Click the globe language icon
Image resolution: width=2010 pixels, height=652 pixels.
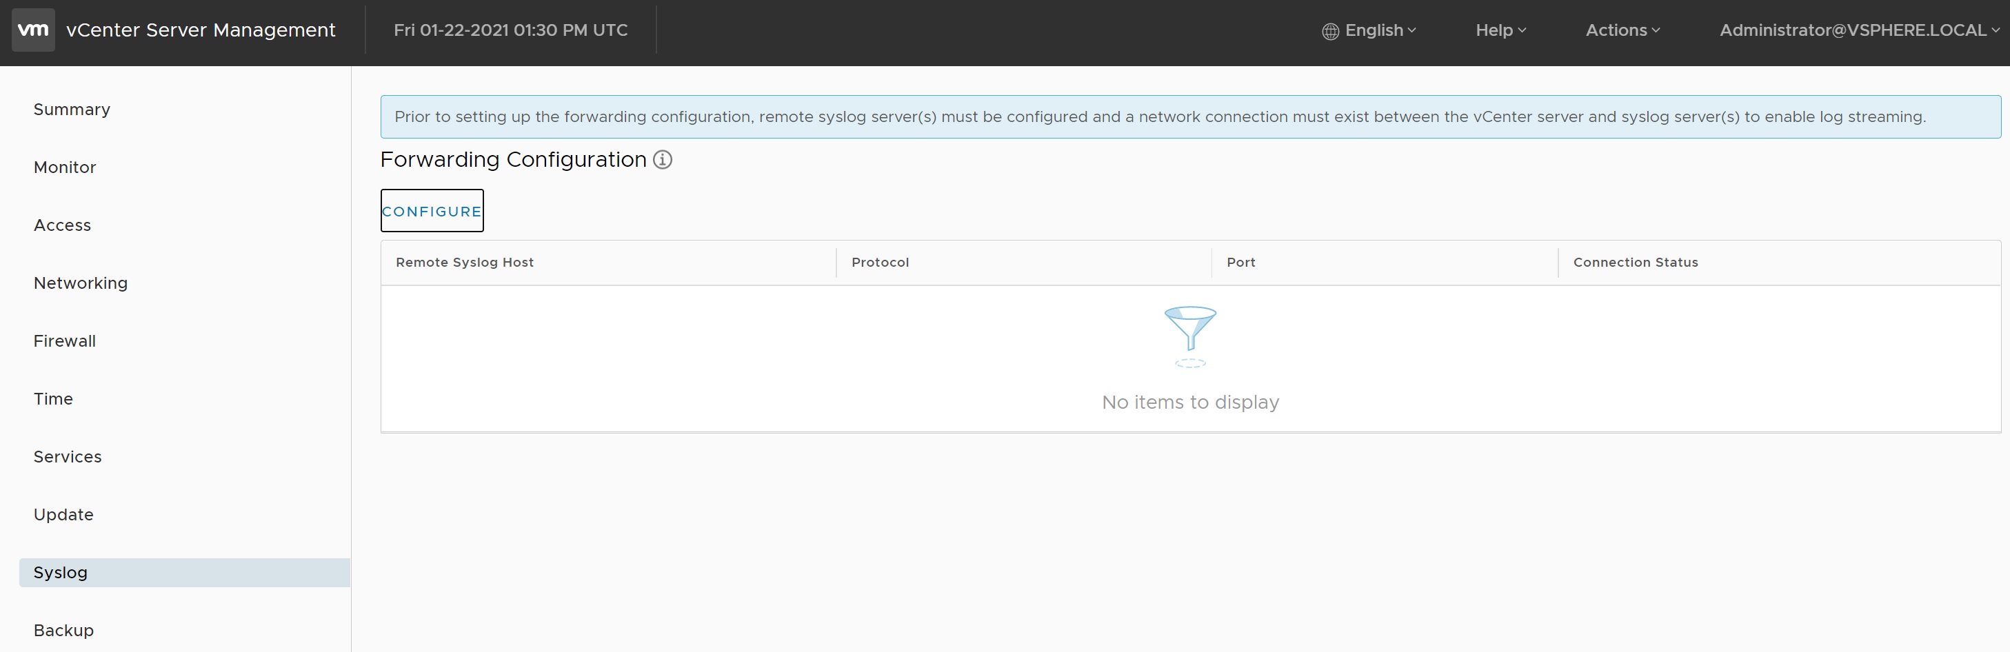pyautogui.click(x=1330, y=31)
